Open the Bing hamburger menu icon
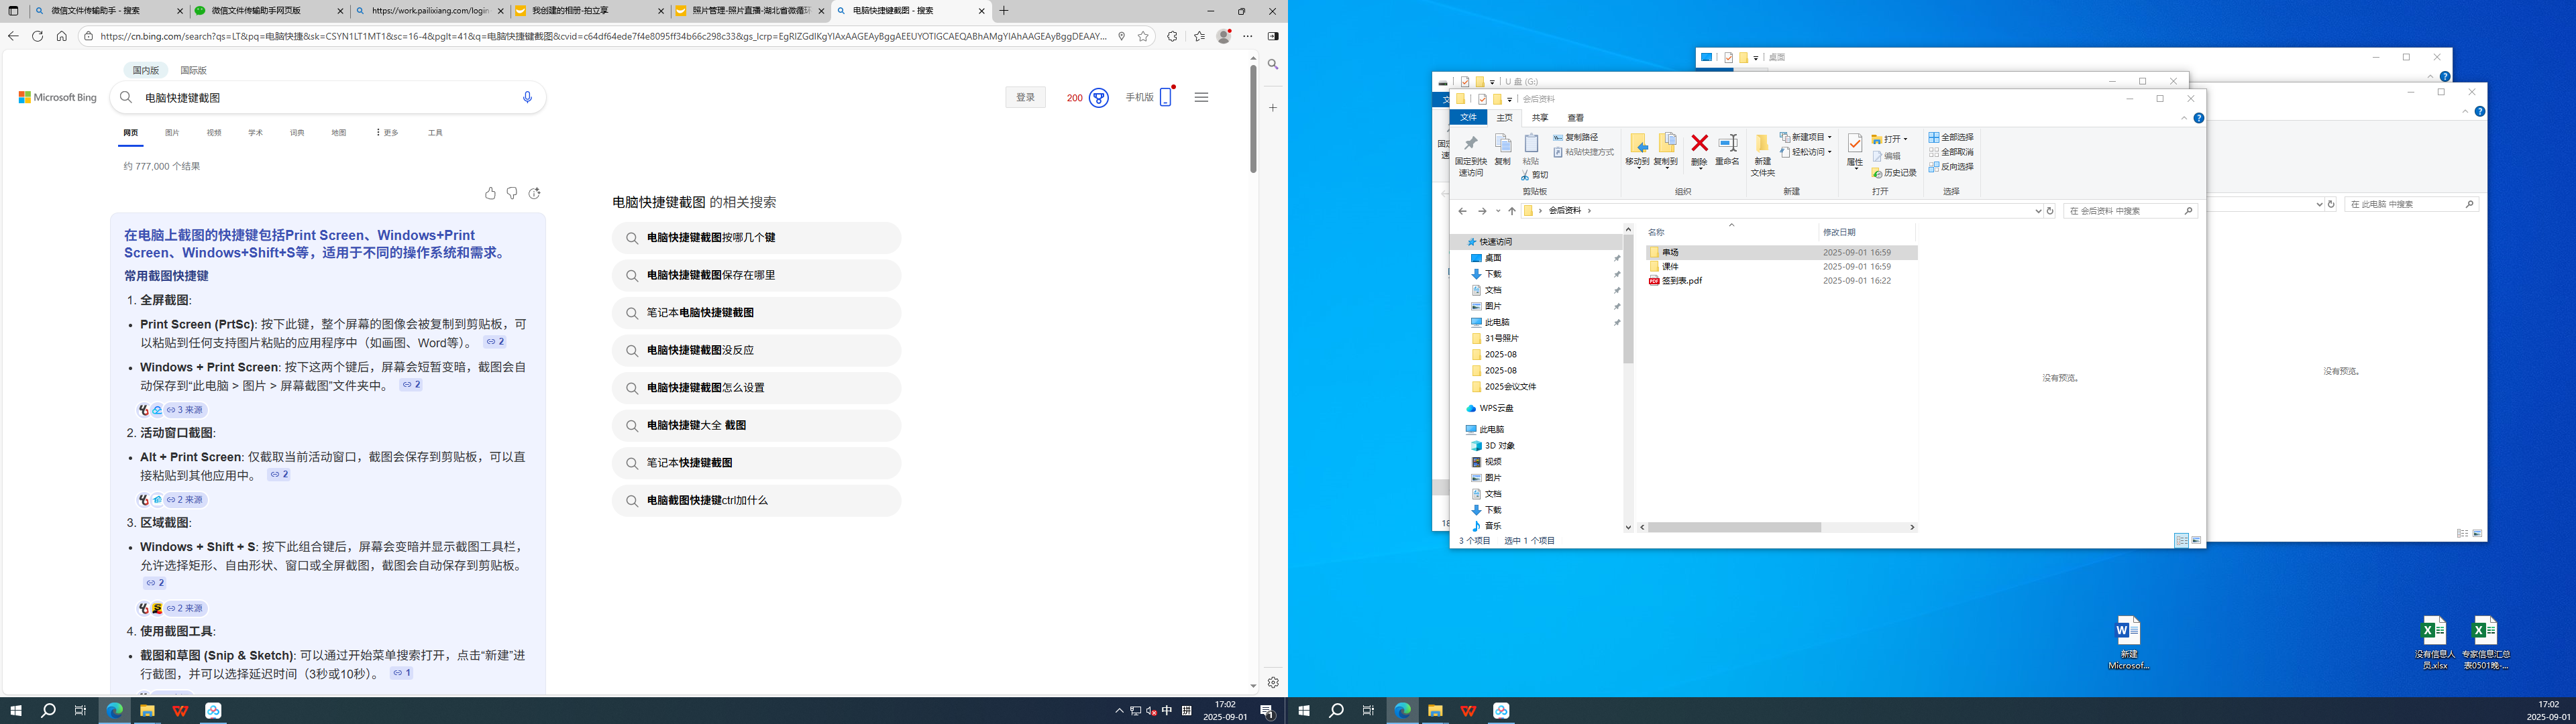This screenshot has width=2576, height=724. 1201,97
